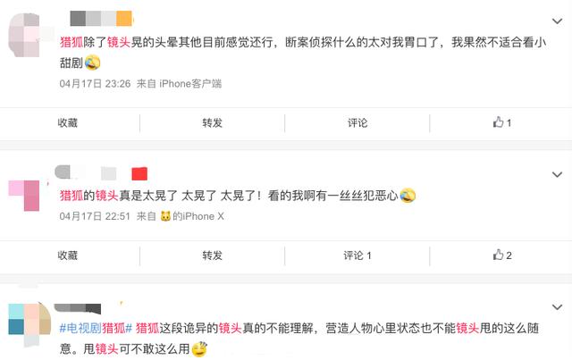Click the crying-laugh emoji in first post

tap(93, 63)
